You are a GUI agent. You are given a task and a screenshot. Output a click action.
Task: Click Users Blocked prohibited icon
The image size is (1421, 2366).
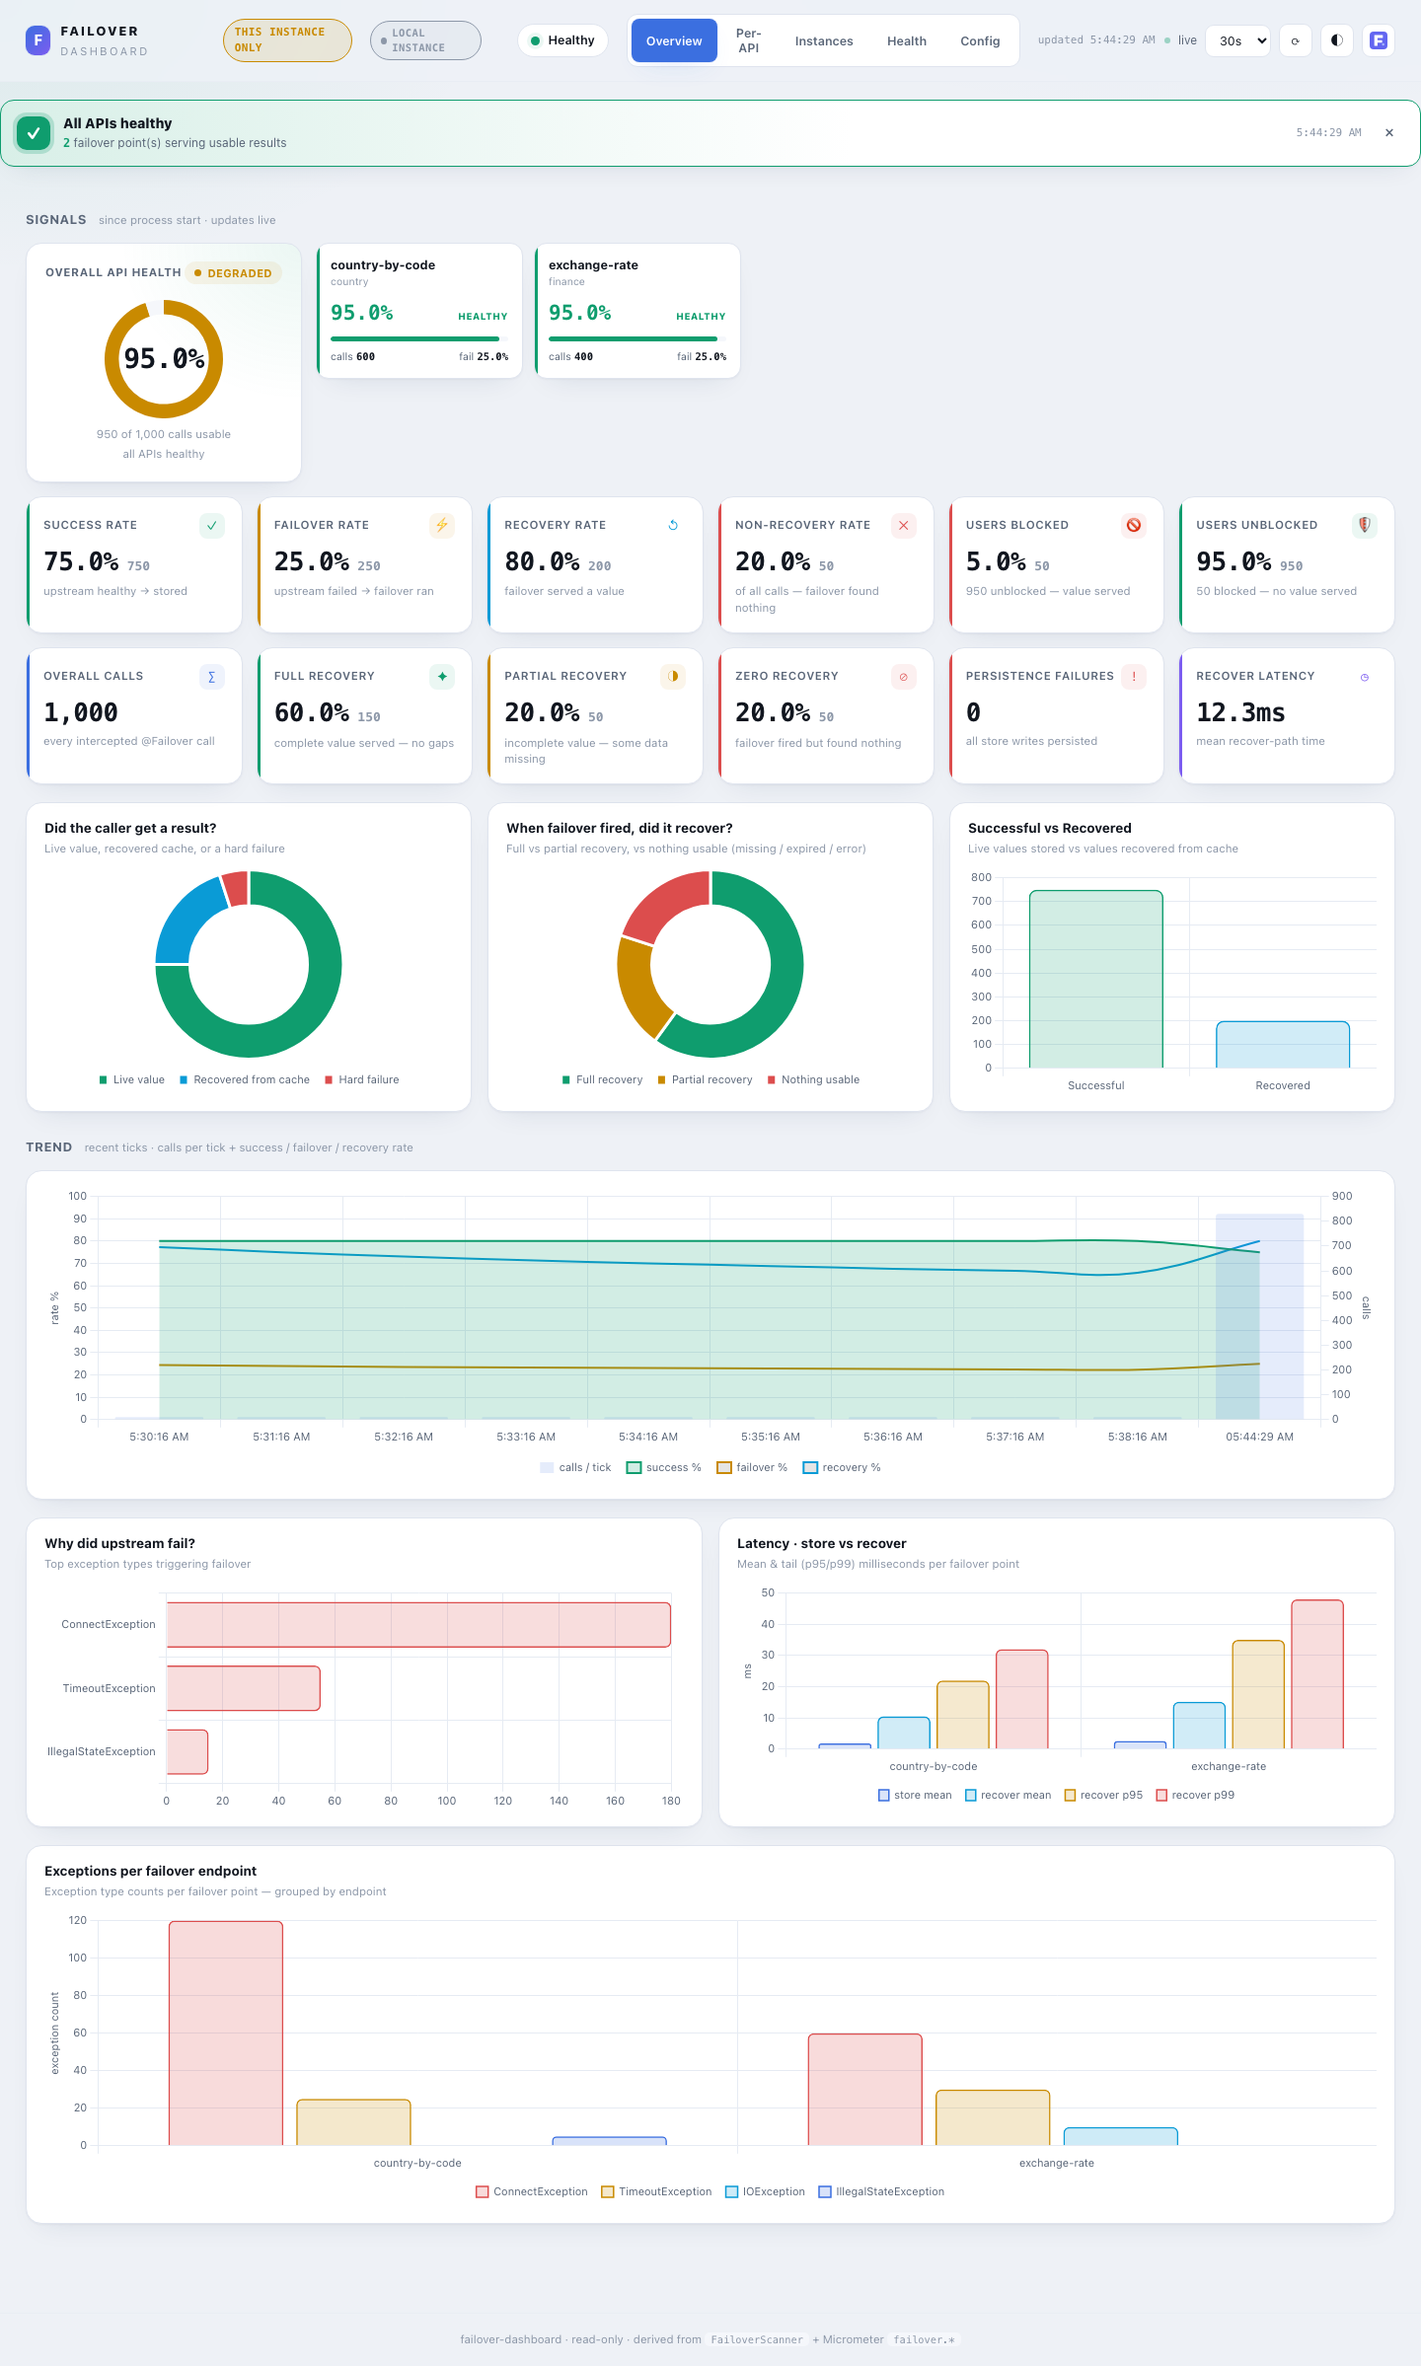pyautogui.click(x=1134, y=526)
